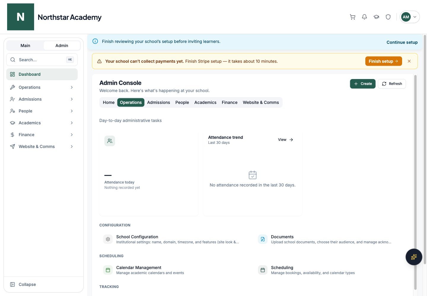
Task: Select the Website & Comms console tab
Action: click(261, 102)
